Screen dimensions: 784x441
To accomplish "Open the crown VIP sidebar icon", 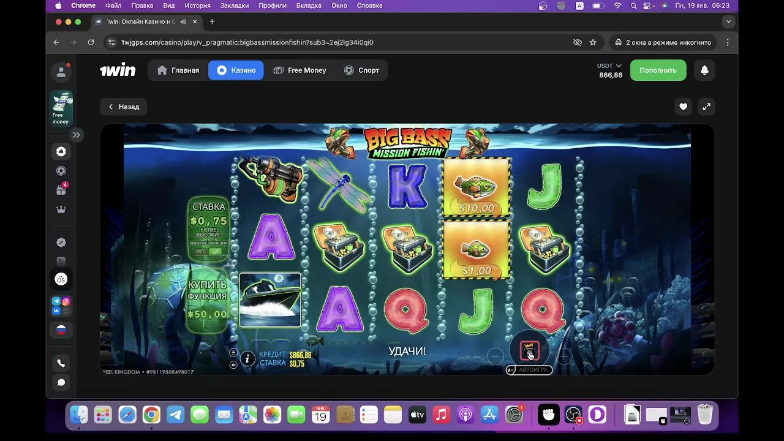I will [x=61, y=209].
